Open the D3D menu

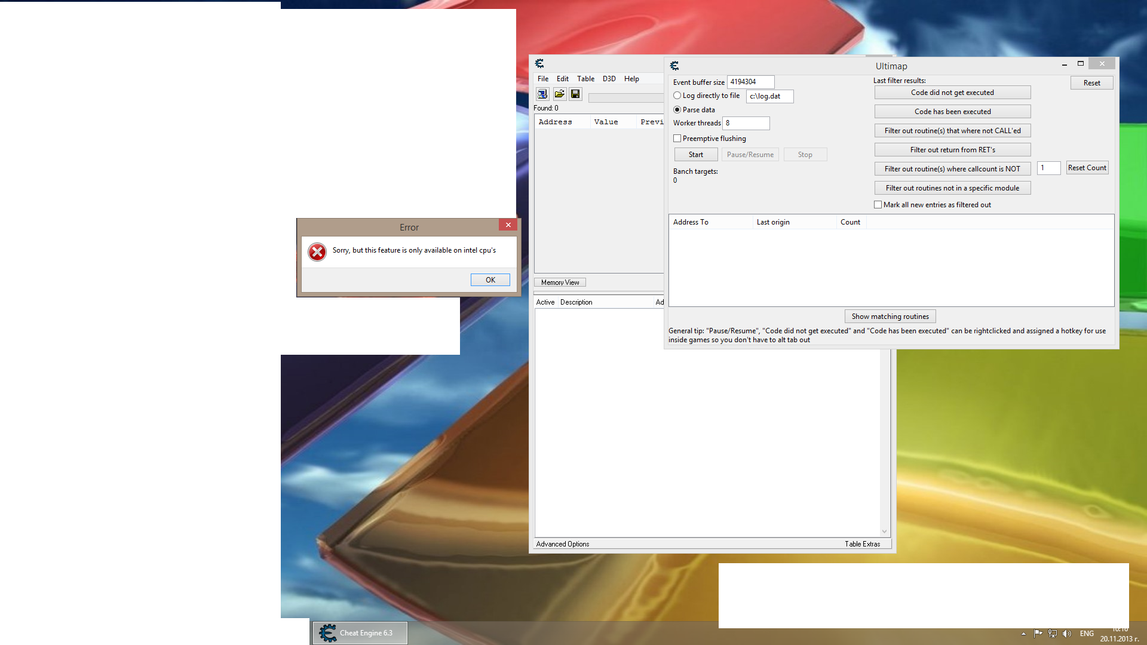coord(609,79)
